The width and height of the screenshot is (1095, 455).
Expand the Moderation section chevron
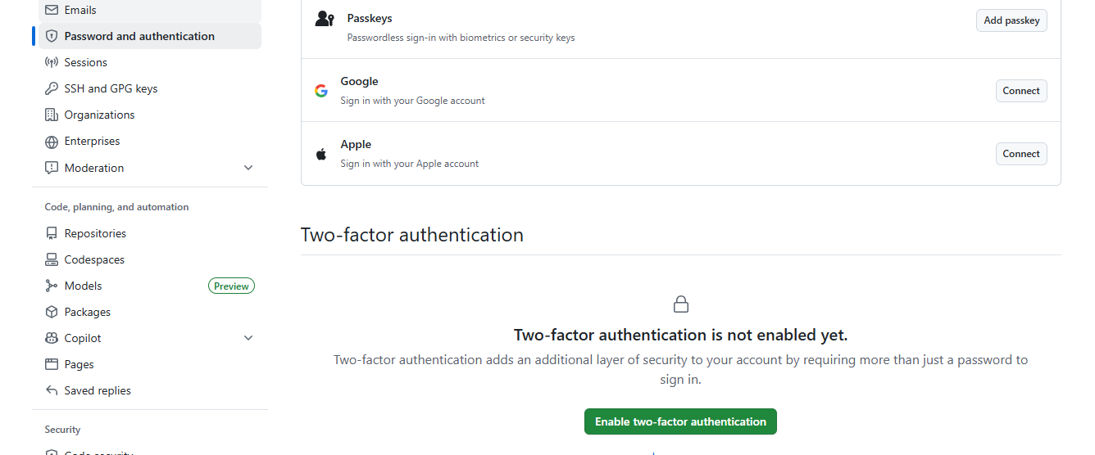click(x=248, y=168)
